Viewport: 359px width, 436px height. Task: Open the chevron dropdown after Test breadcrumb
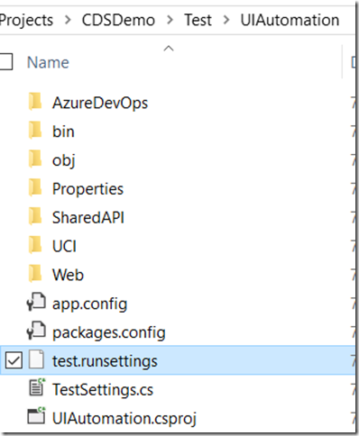[226, 20]
